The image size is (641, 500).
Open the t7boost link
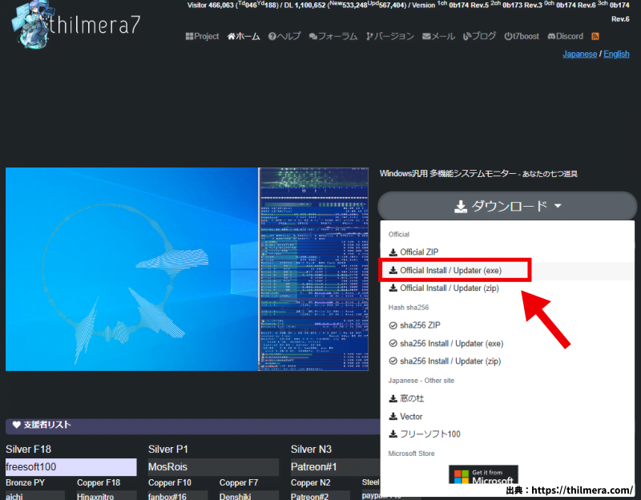[x=522, y=37]
